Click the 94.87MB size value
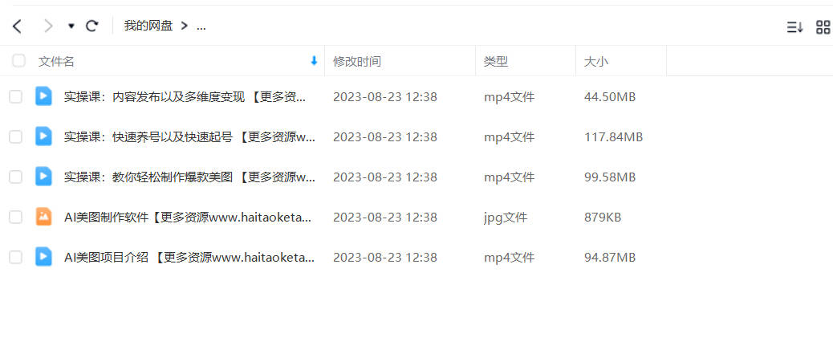Screen dimensions: 833x358 coord(610,258)
